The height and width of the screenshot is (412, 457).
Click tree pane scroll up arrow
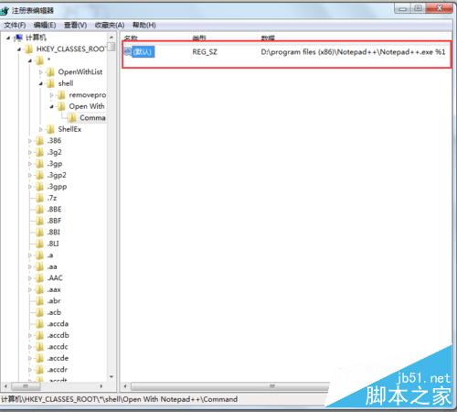[112, 38]
